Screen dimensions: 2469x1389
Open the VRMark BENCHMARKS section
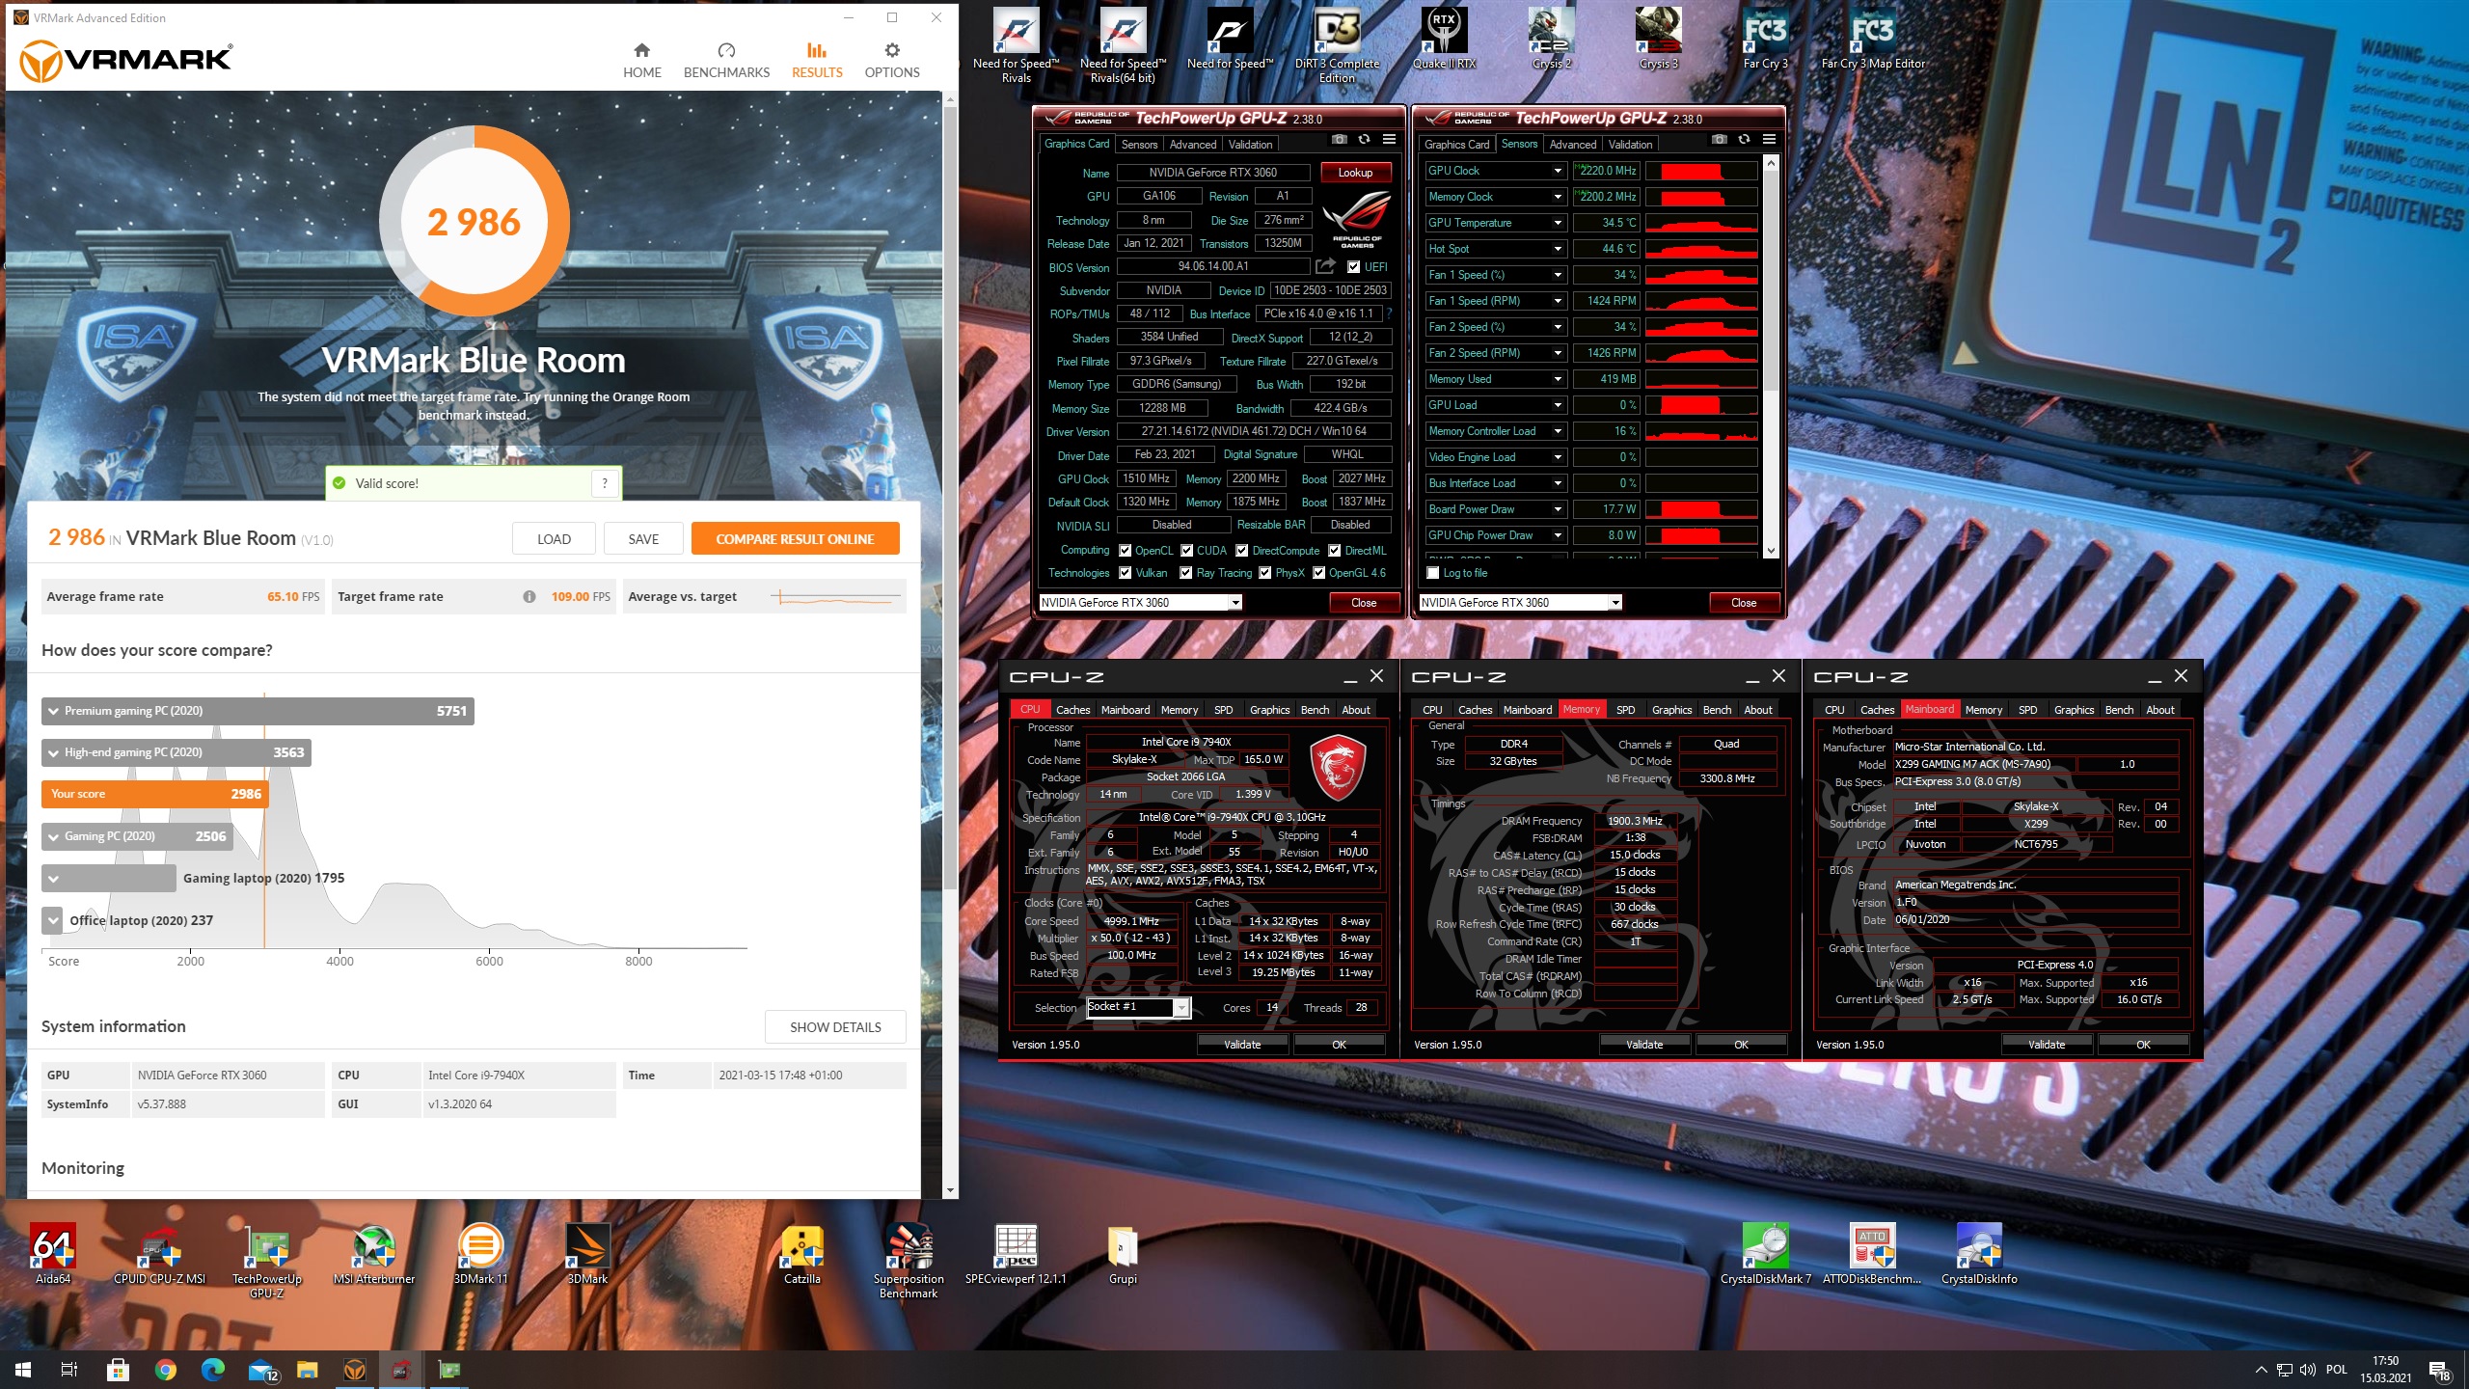tap(726, 60)
